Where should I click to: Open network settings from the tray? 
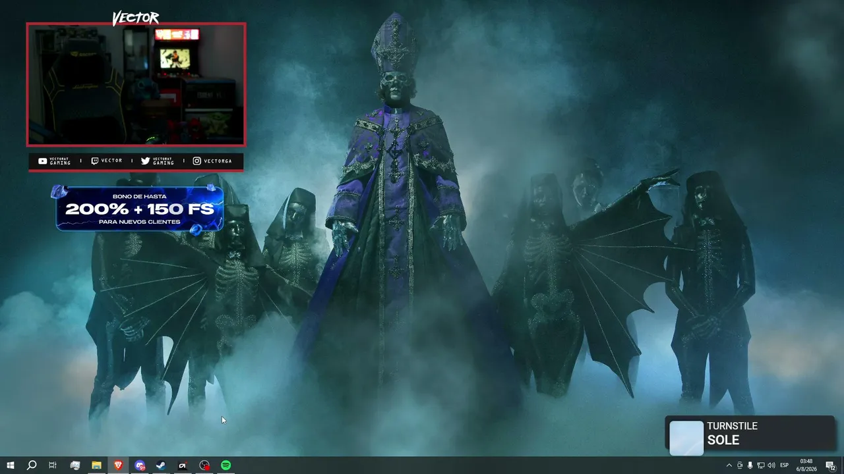coord(761,465)
